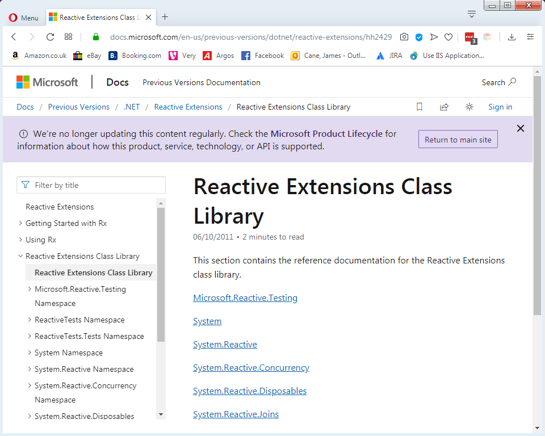Open the Microsoft.Reactive.Testing article link
The height and width of the screenshot is (436, 545).
click(x=245, y=298)
